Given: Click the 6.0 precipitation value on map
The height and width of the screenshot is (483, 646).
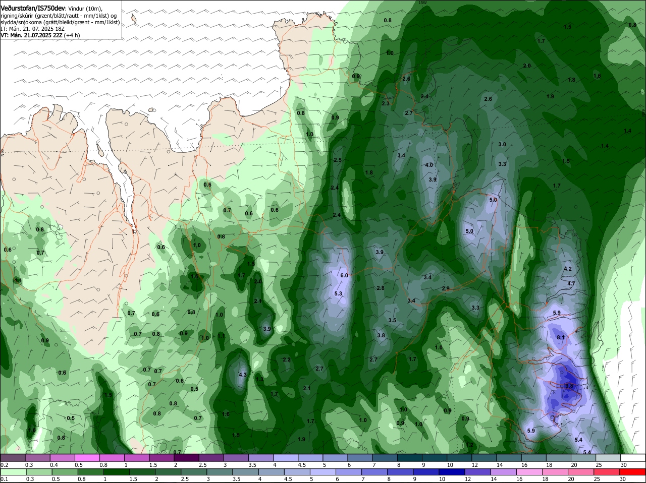Looking at the screenshot, I should [344, 275].
